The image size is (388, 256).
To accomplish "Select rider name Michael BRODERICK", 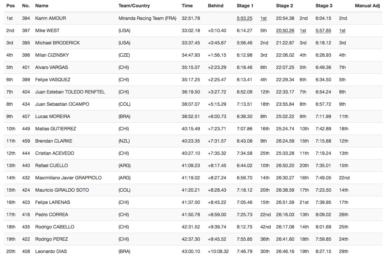I will 58,43.
